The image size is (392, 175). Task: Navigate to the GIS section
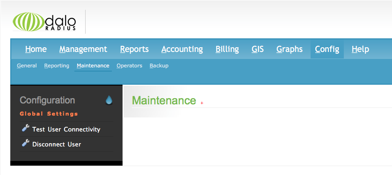(x=257, y=49)
